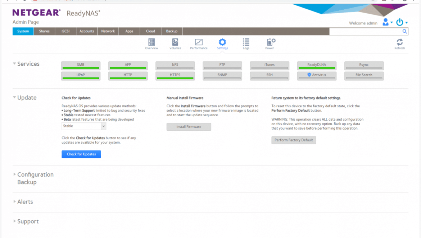Viewport: 421px width, 238px height.
Task: Click the Install Firmware button
Action: click(189, 127)
